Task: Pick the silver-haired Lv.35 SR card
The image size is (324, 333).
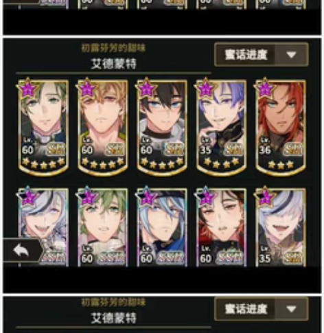Action: (x=281, y=227)
